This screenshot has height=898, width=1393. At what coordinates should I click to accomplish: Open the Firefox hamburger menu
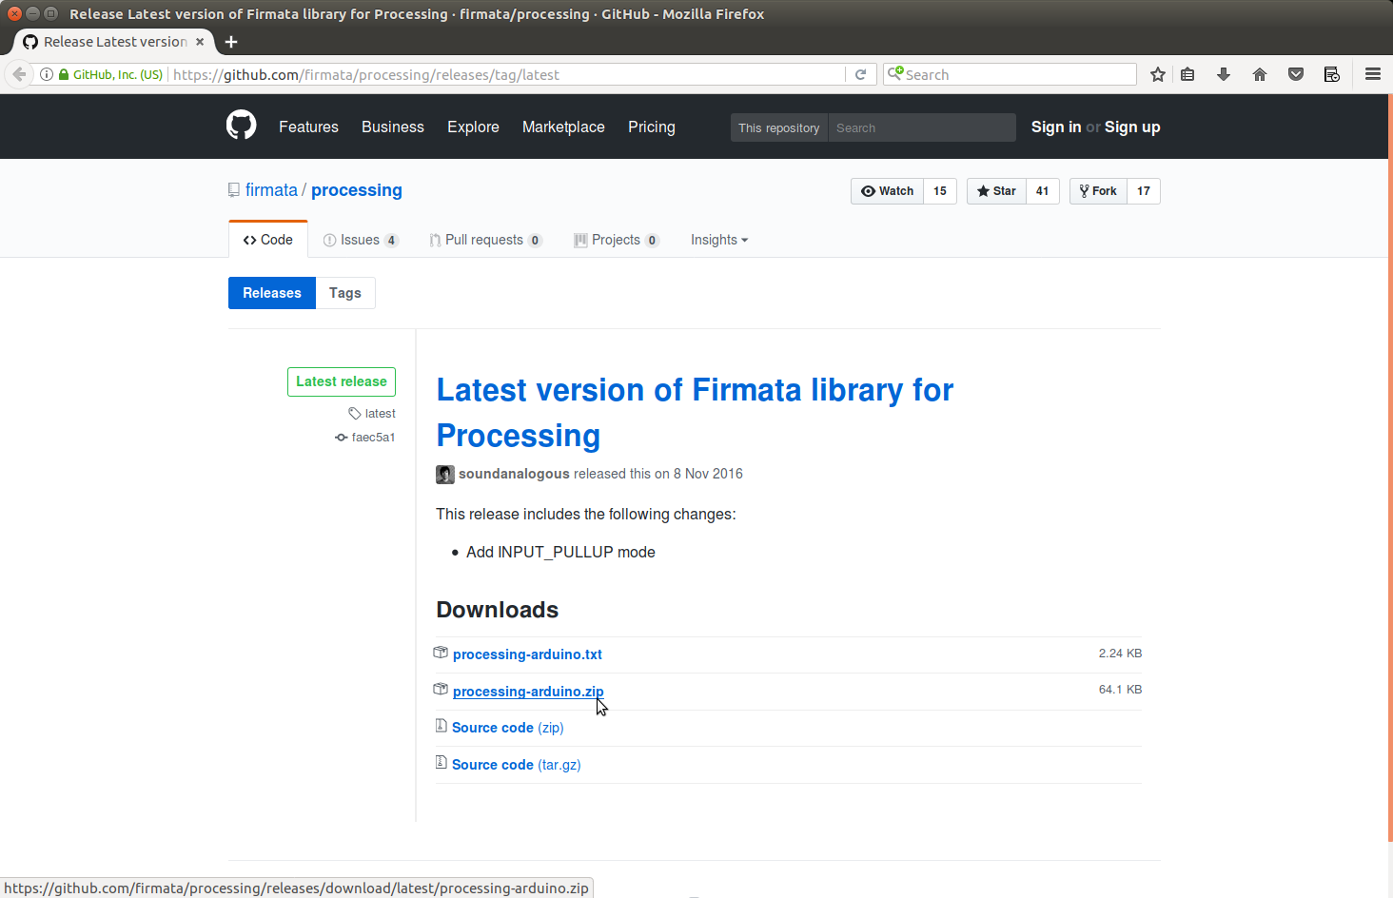tap(1373, 73)
